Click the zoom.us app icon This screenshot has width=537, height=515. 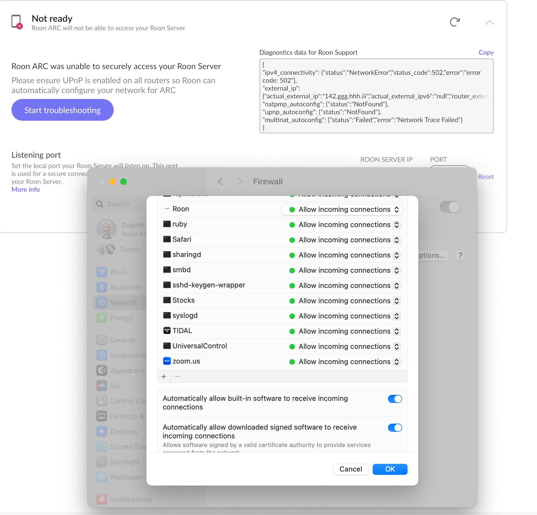[167, 361]
